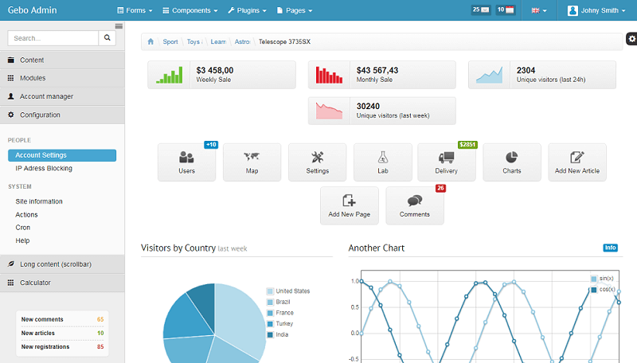This screenshot has height=363, width=637.
Task: Click the India legend swatch
Action: point(270,334)
